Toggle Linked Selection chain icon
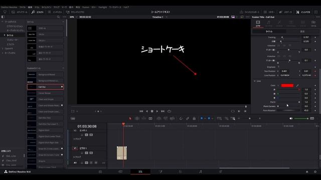Image resolution: width=321 pixels, height=180 pixels. tap(188, 118)
